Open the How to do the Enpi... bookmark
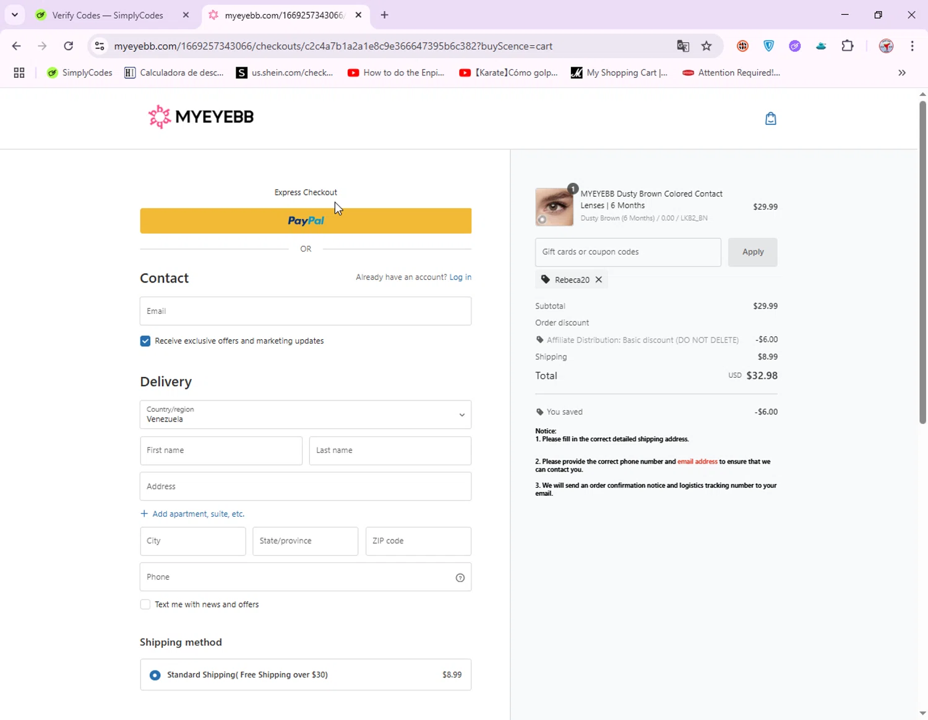This screenshot has height=720, width=928. [x=397, y=73]
